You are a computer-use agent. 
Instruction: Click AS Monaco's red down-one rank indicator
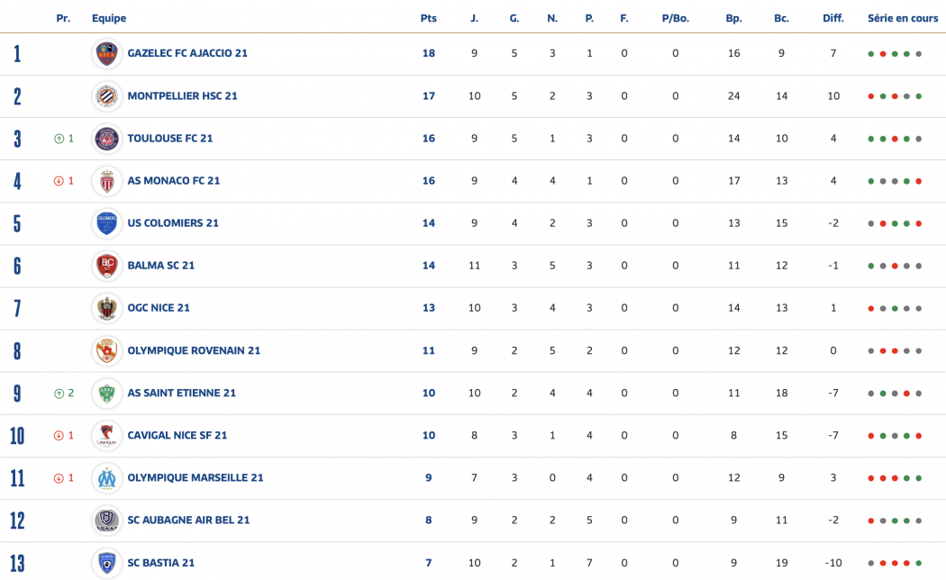[x=63, y=181]
